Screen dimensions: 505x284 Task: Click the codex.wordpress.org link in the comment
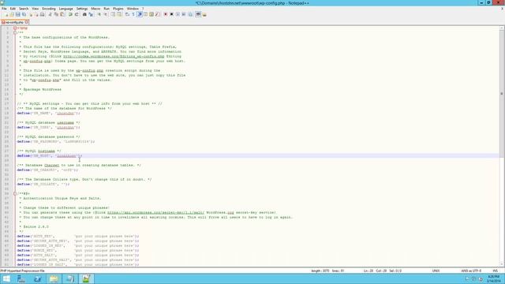(x=114, y=56)
